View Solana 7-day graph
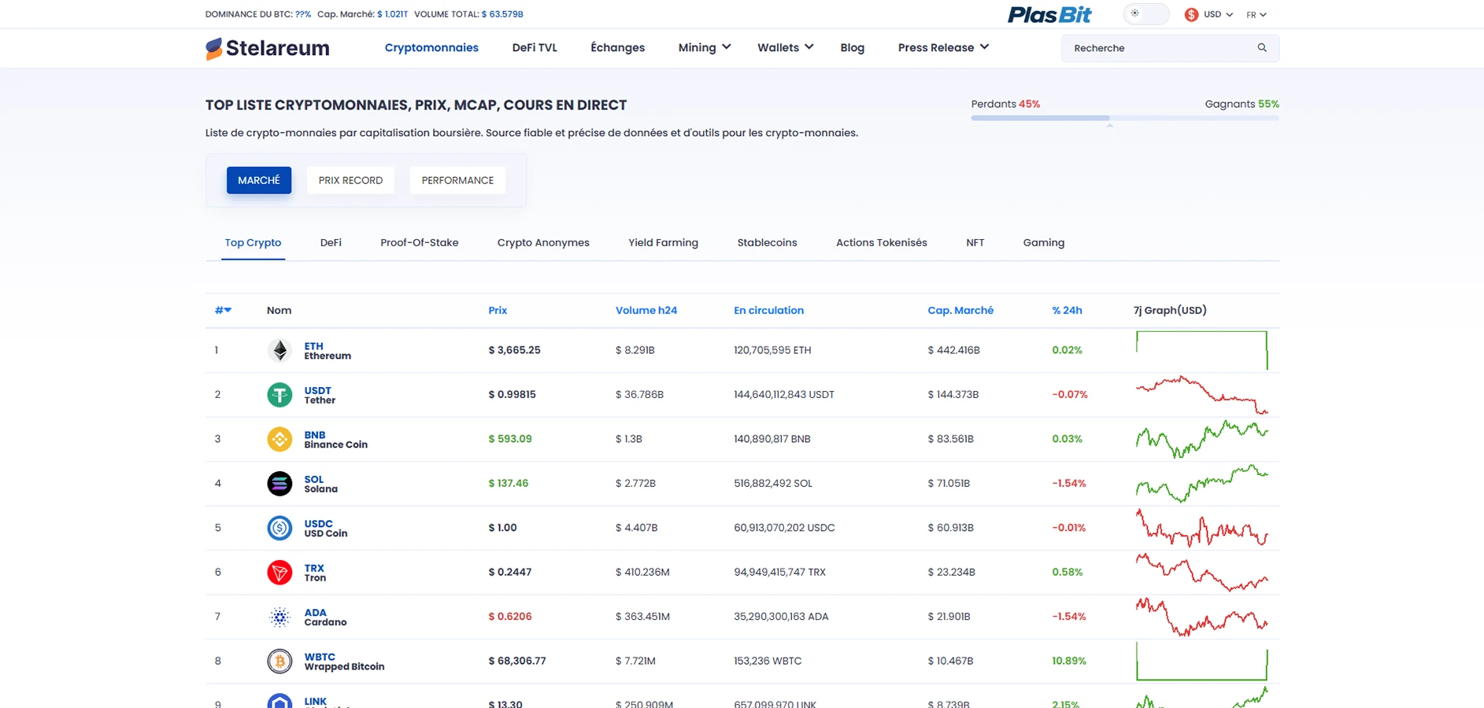Viewport: 1484px width, 708px height. coord(1202,483)
